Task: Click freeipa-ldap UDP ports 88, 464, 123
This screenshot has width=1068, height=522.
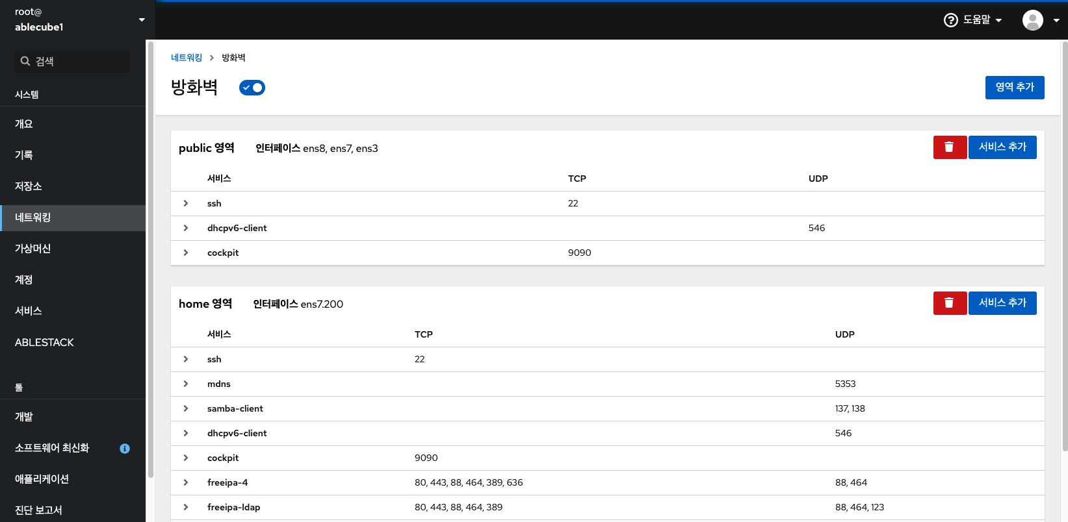Action: click(859, 507)
